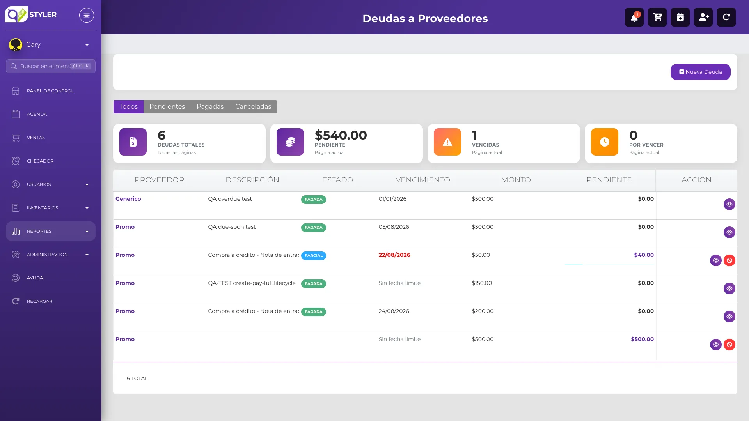The width and height of the screenshot is (749, 421).
Task: View QA-TEST create-pay-full lifecycle debt
Action: pyautogui.click(x=729, y=288)
